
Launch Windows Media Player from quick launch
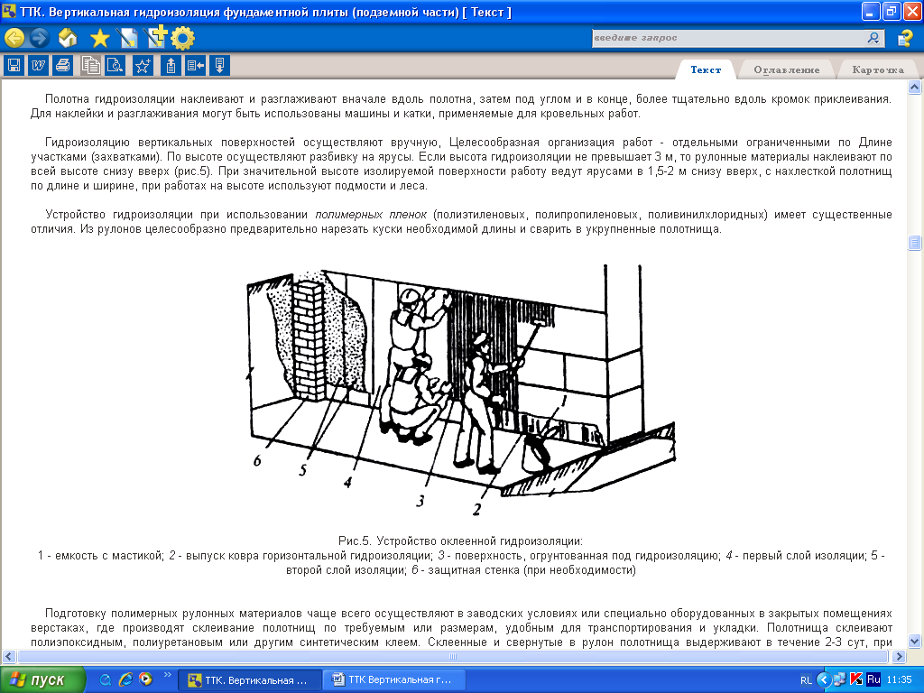pos(145,679)
